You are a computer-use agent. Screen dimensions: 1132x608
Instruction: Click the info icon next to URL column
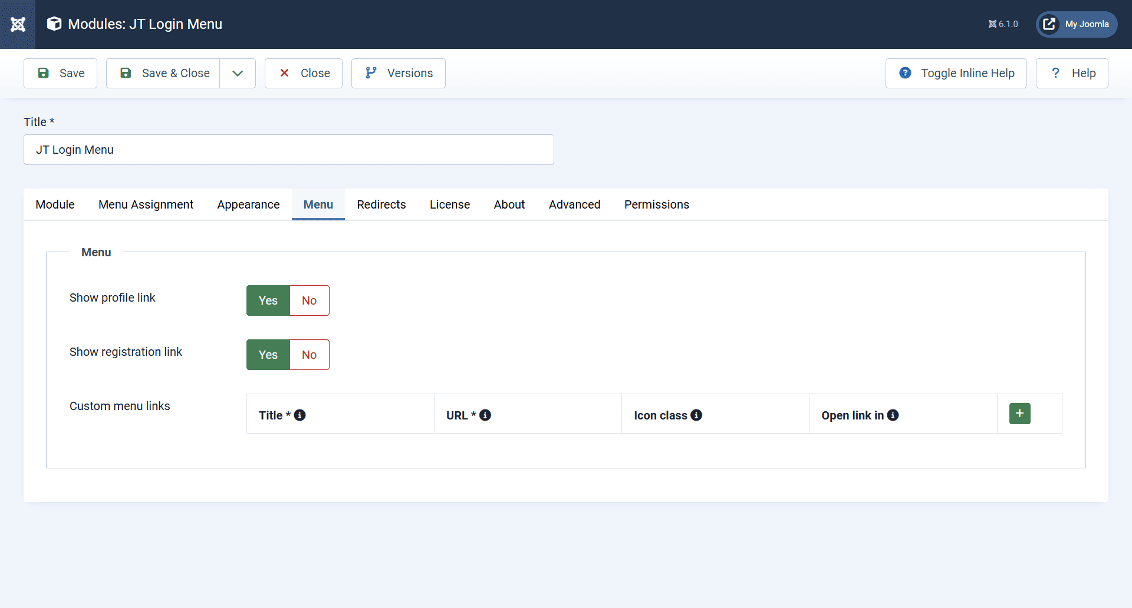[x=485, y=415]
